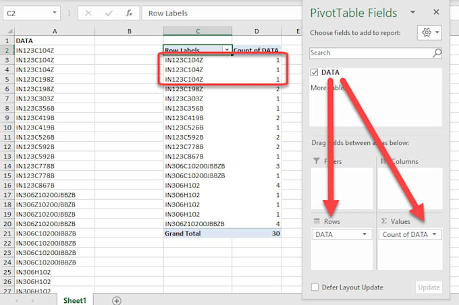
Task: Click pivot row label IN123C526B
Action: pyautogui.click(x=198, y=128)
